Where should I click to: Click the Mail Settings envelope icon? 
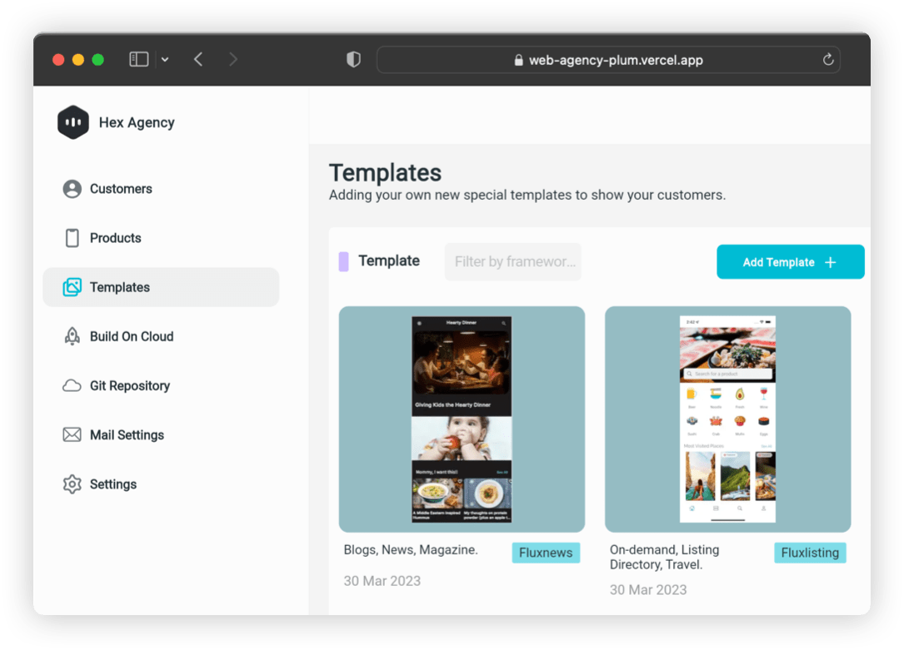[x=72, y=434]
